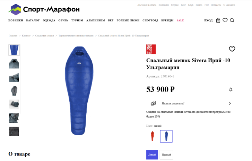This screenshot has height=161, width=252.
Task: Open the ТУРИЗМ menu item
Action: tap(77, 20)
